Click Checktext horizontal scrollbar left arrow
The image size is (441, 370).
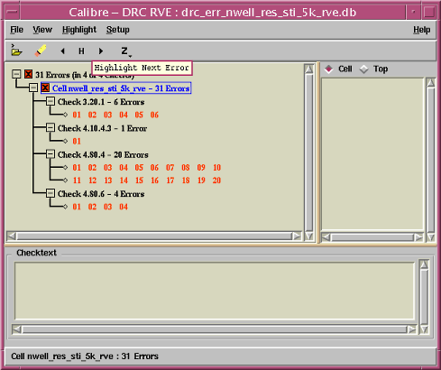[x=17, y=329]
